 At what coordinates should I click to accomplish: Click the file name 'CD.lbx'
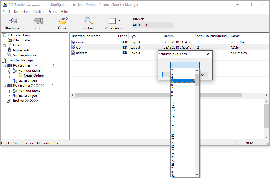coord(236,48)
